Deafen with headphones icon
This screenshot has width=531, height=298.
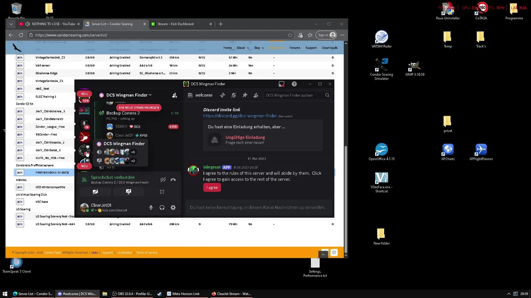coord(162,207)
